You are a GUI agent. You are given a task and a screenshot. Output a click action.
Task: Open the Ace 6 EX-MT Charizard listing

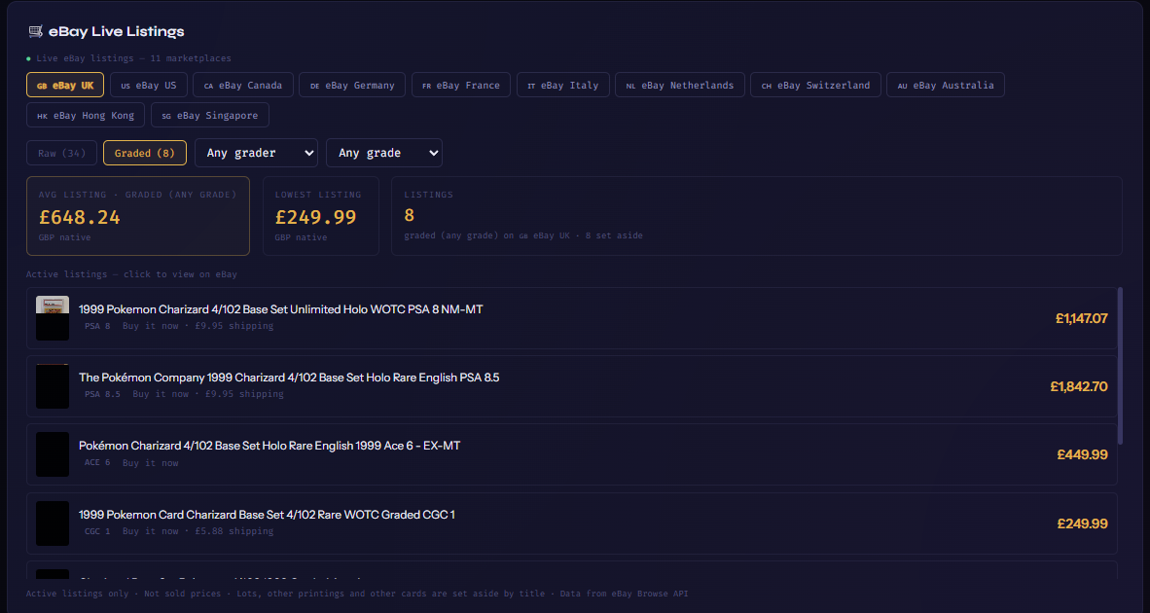point(571,454)
